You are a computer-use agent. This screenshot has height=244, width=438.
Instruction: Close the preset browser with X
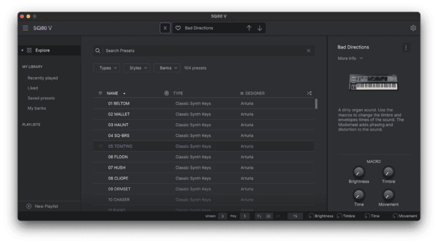coord(165,28)
